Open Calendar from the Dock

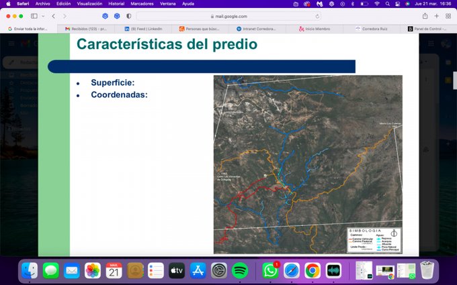pos(114,271)
